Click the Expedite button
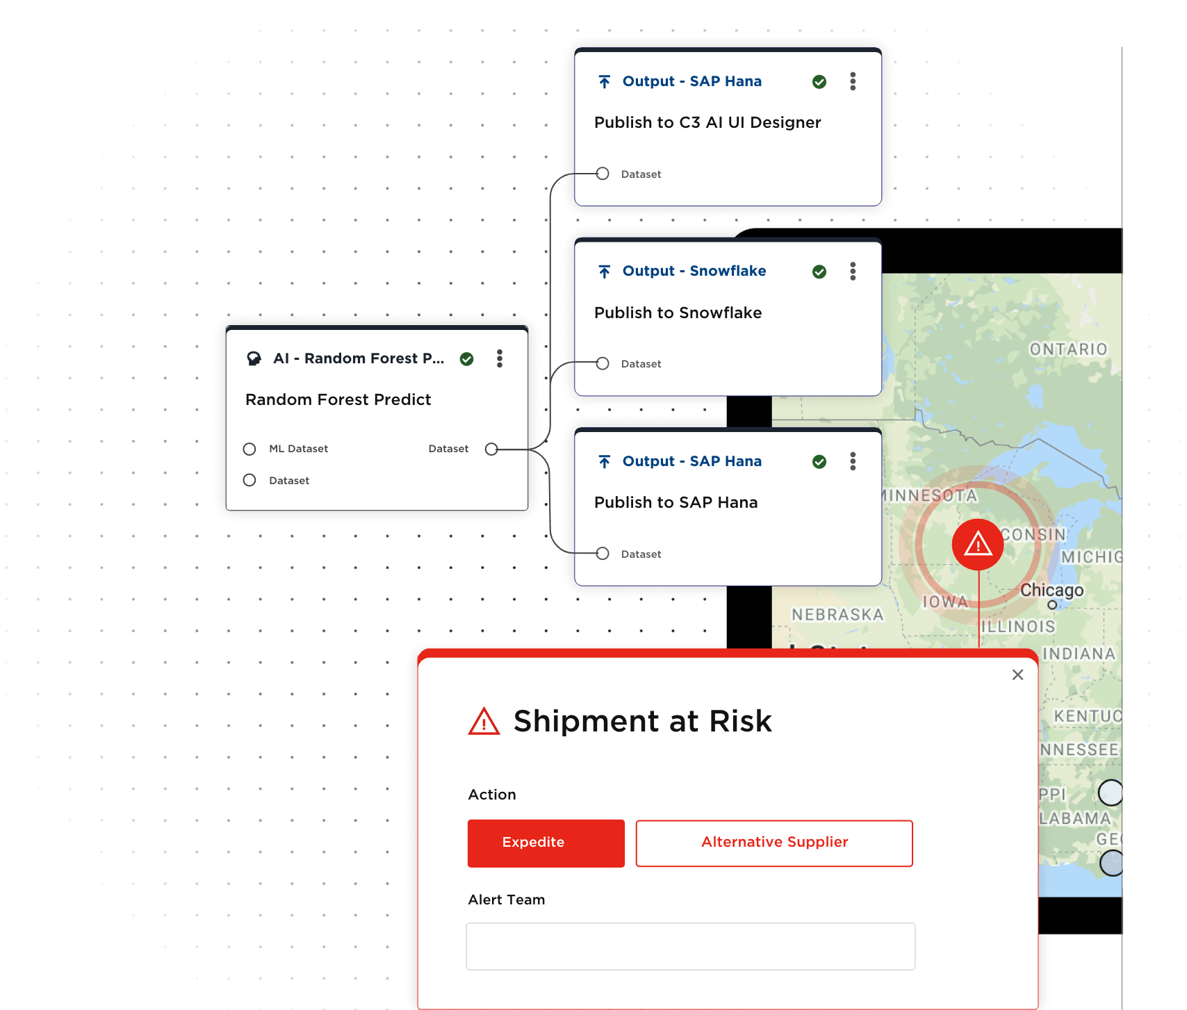Image resolution: width=1187 pixels, height=1010 pixels. pyautogui.click(x=546, y=843)
